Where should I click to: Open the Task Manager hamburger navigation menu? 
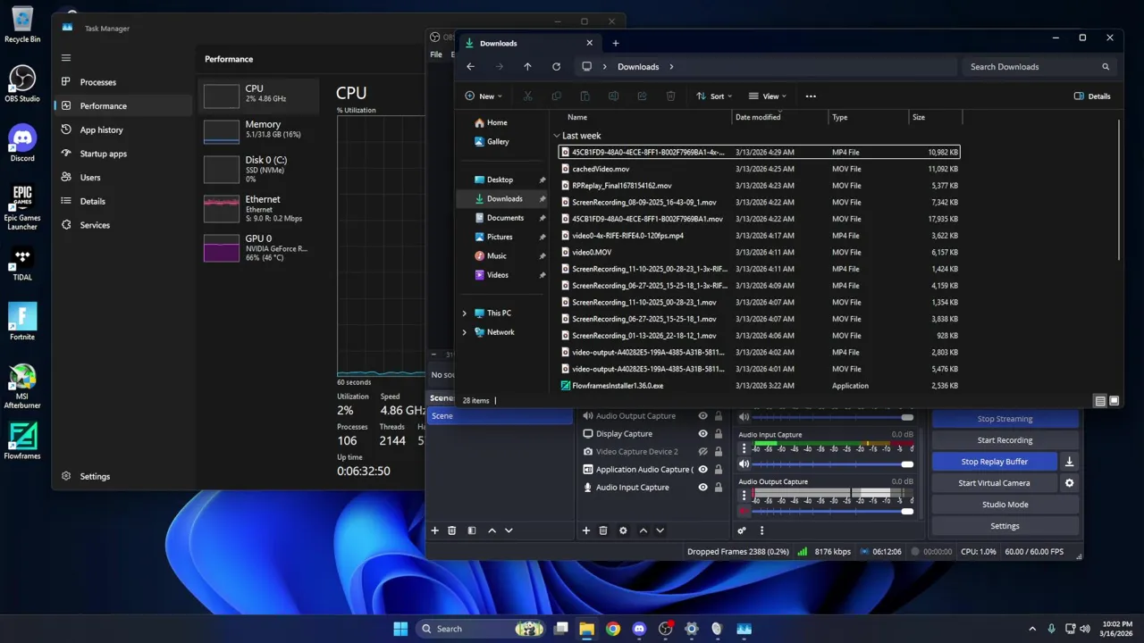[65, 58]
